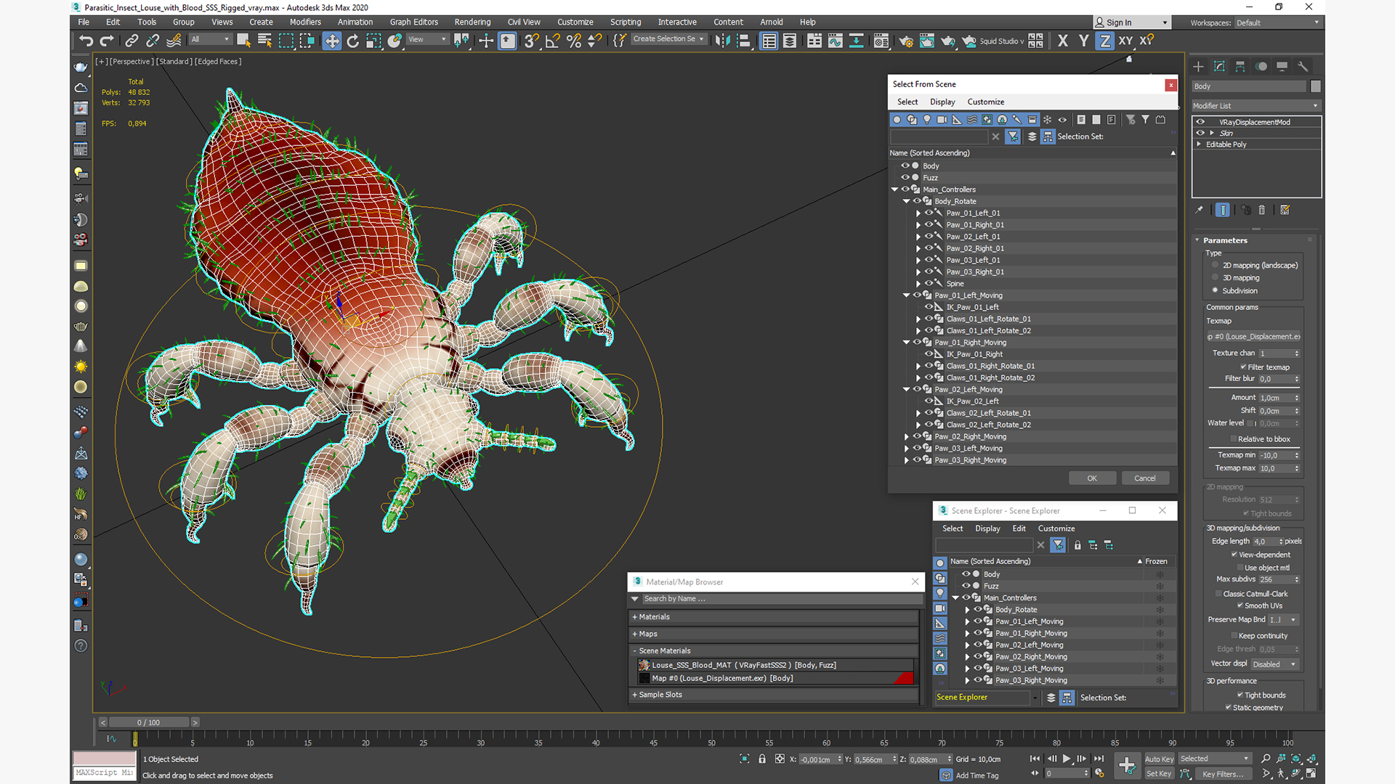
Task: Click Lock selection icon in Scene Explorer
Action: 1077,545
